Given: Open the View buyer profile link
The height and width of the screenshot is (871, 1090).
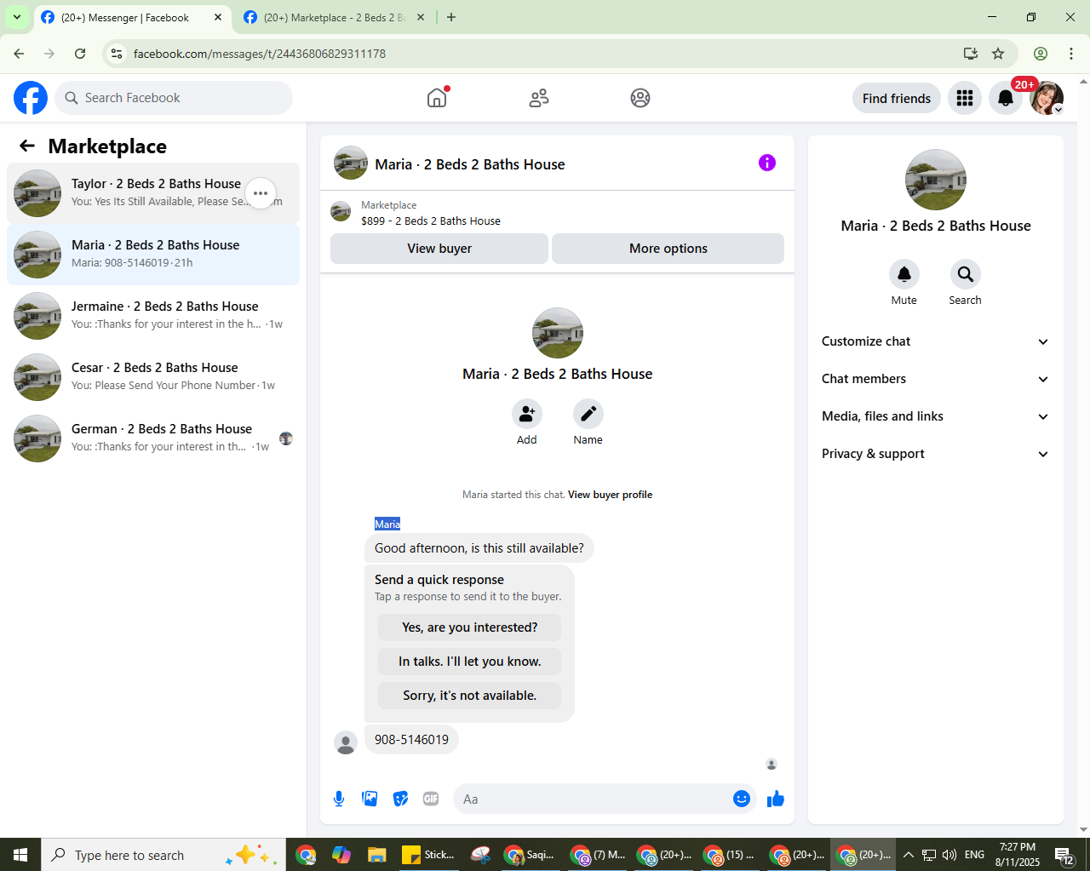Looking at the screenshot, I should pos(610,495).
